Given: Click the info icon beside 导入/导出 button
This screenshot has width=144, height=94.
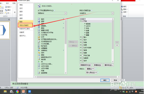Looking at the screenshot, I should (x=98, y=72).
